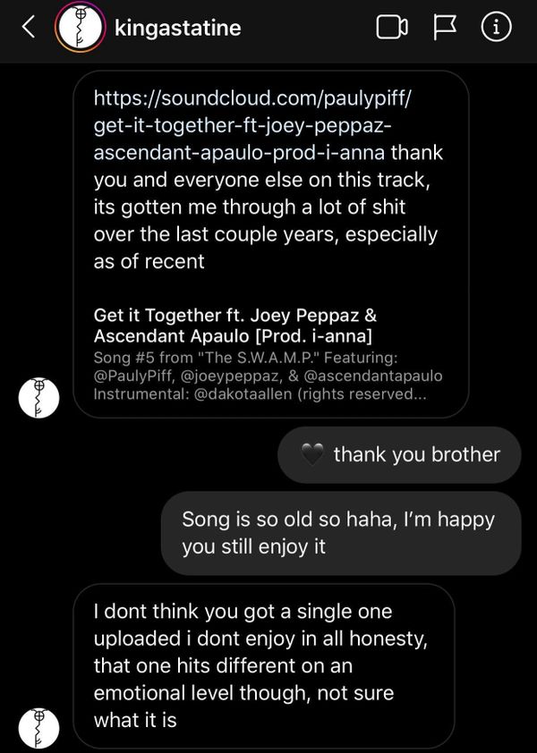
Task: Select the 'Song is so old' message
Action: click(340, 533)
